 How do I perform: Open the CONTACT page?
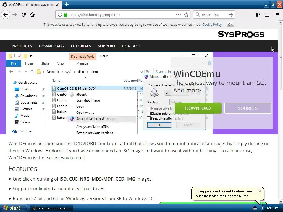coord(131,46)
